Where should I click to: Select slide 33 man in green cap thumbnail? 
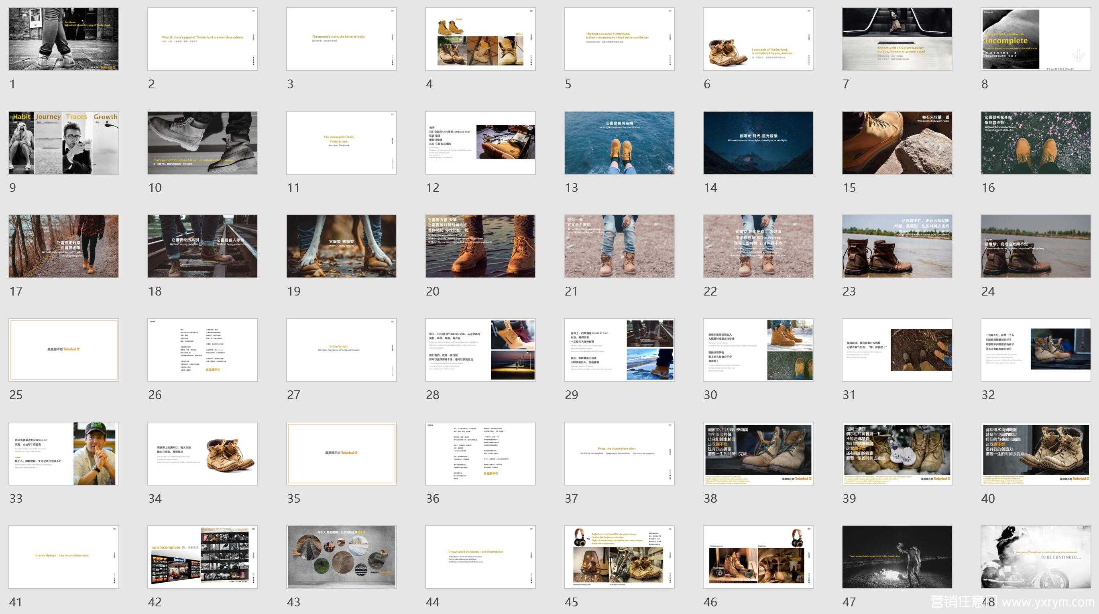click(x=63, y=453)
